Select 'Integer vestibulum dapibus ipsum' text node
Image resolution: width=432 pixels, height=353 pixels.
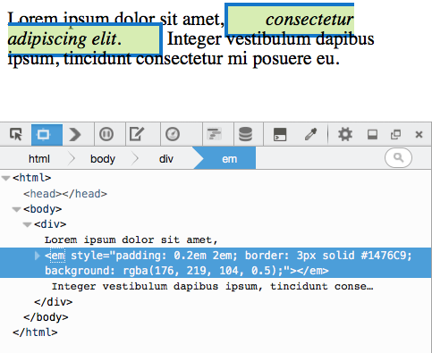click(212, 286)
